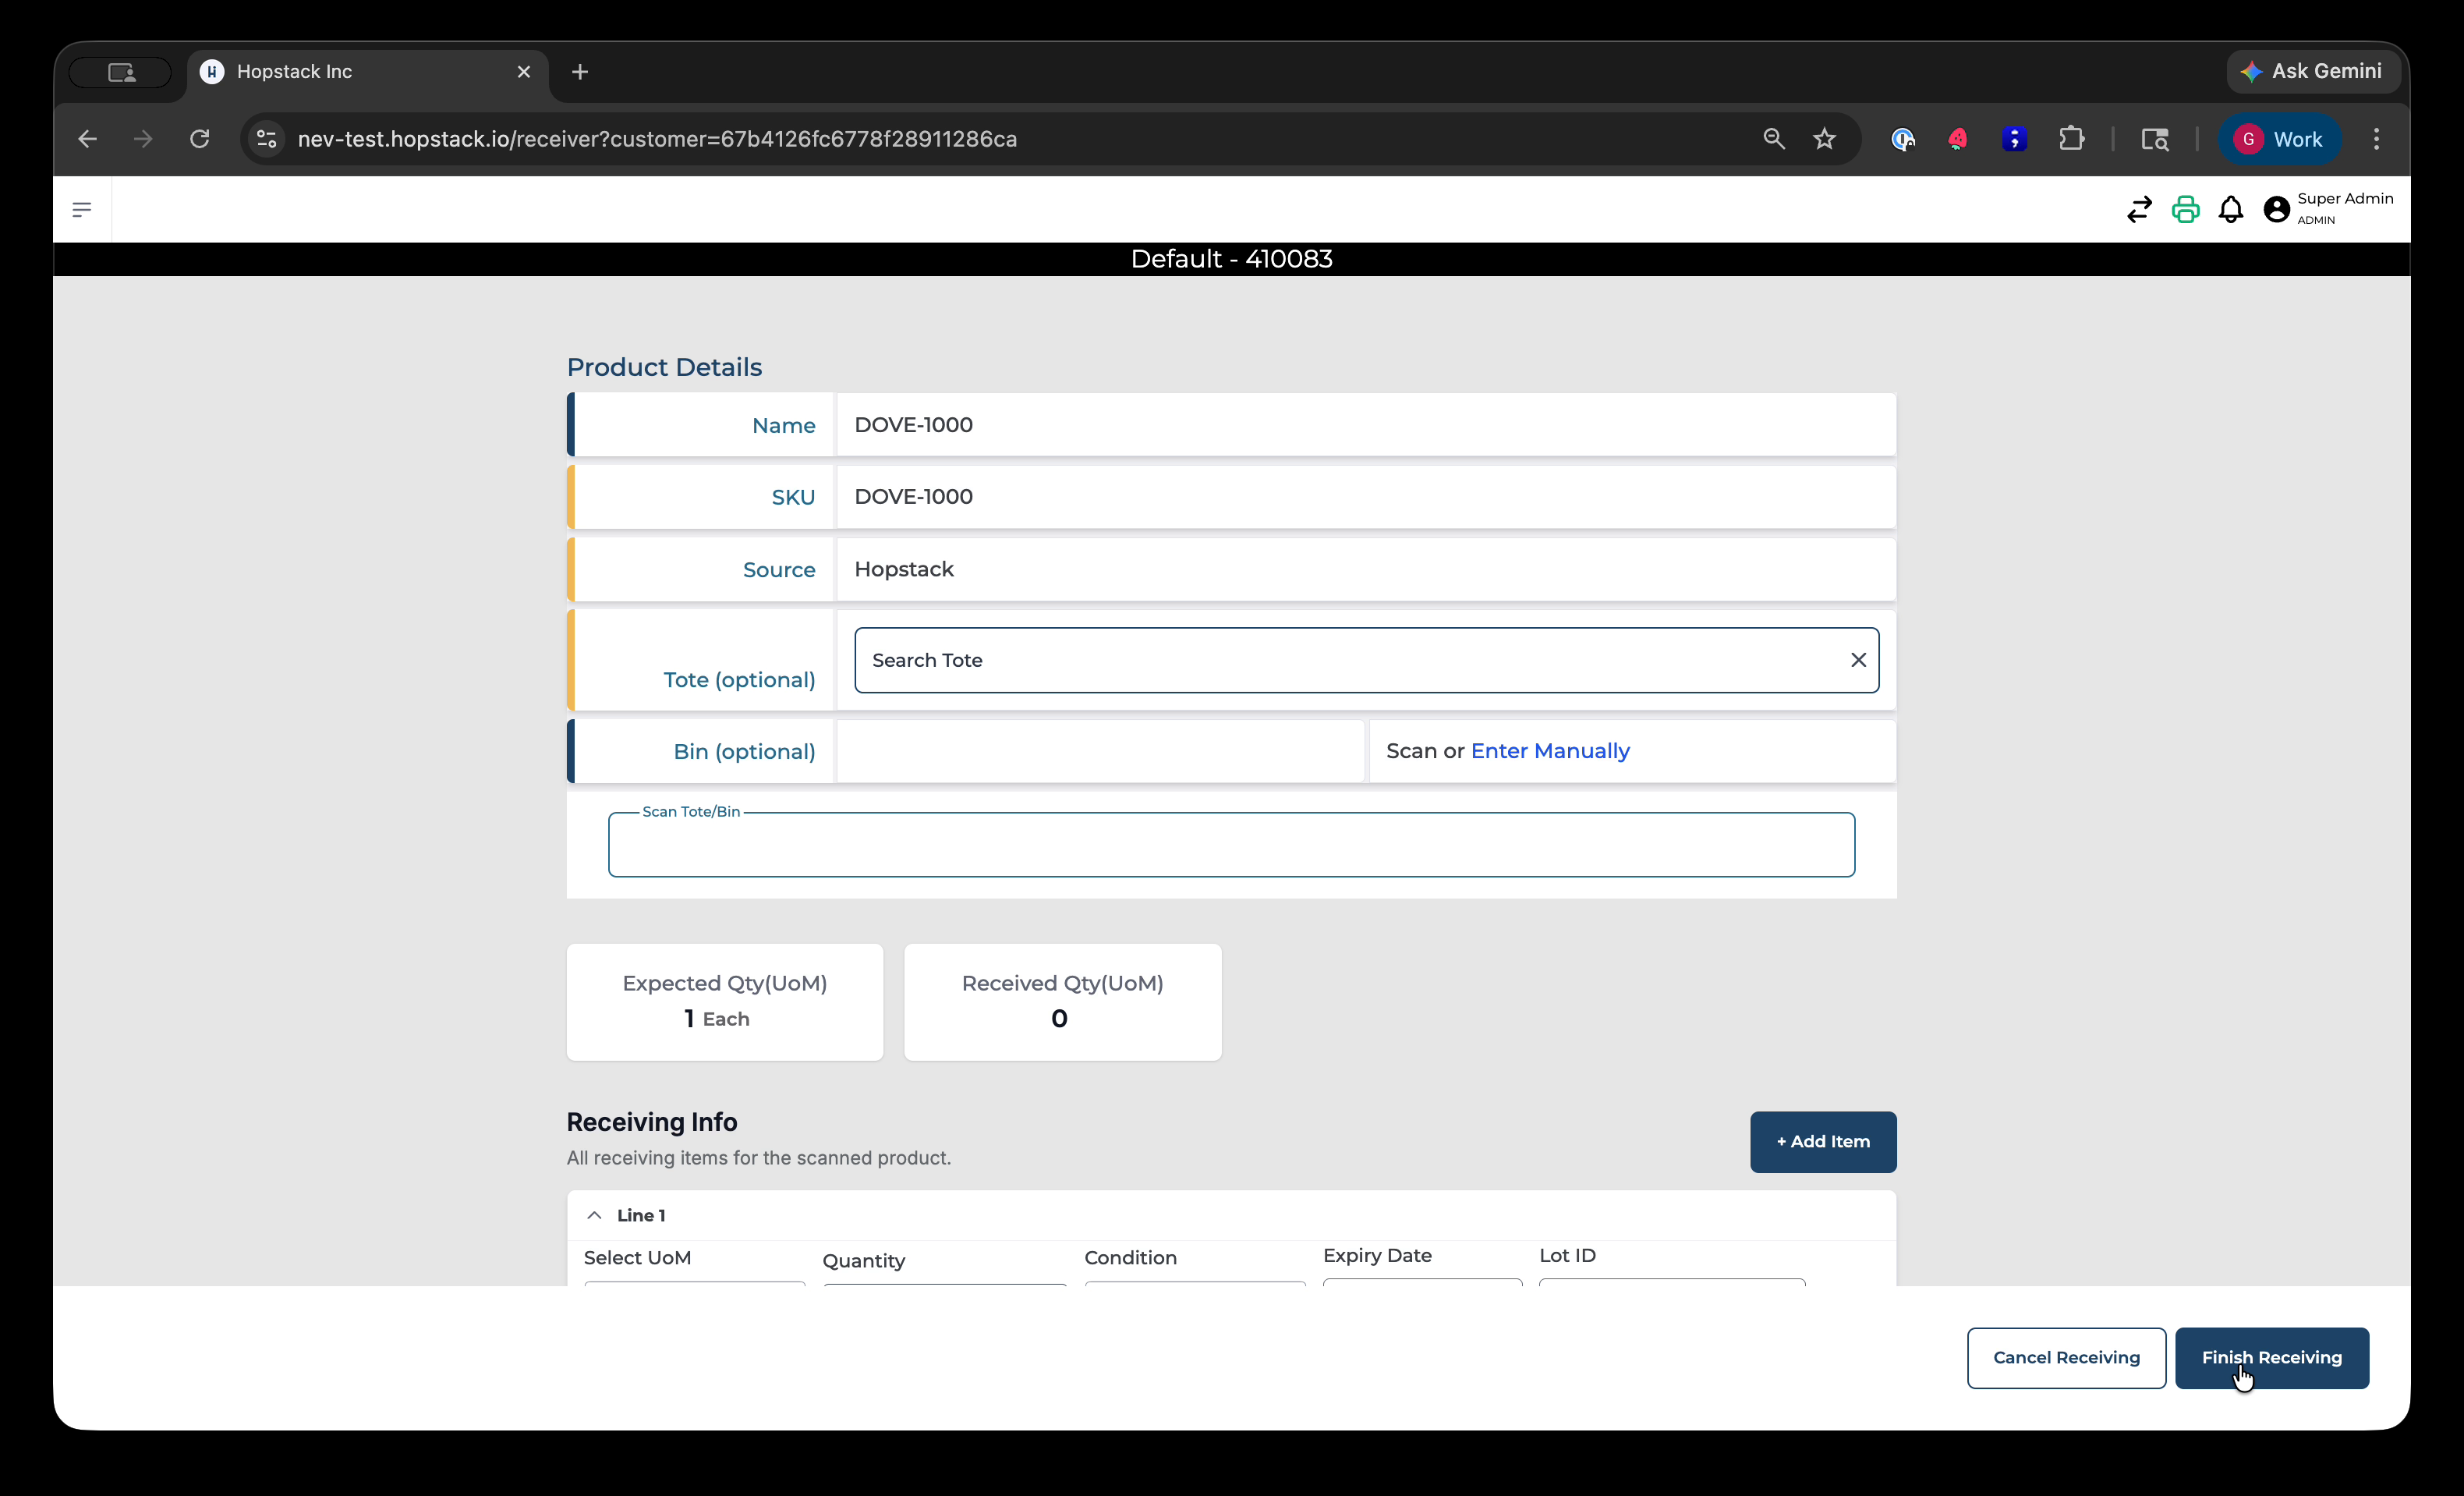Click the Enter Manually link
This screenshot has height=1496, width=2464.
(x=1550, y=751)
